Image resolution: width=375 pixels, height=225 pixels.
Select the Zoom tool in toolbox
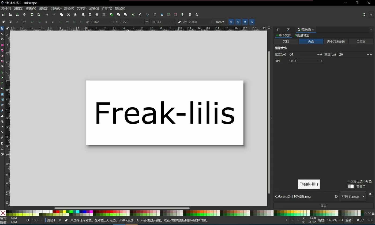[x=2, y=149]
